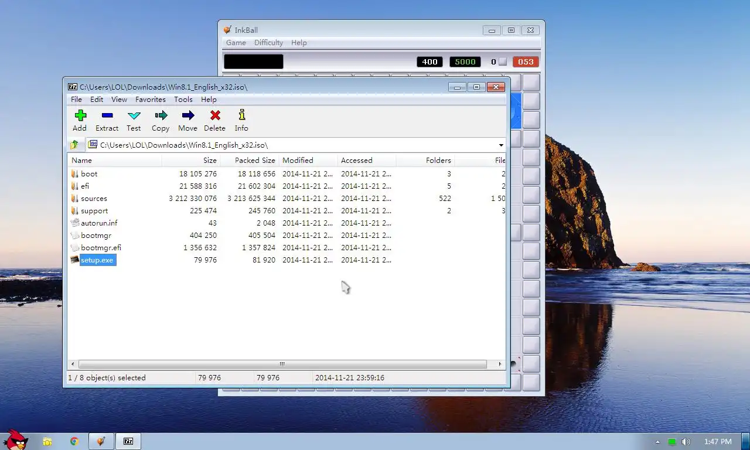750x450 pixels.
Task: Click the InkBall score 400 display
Action: click(x=429, y=62)
